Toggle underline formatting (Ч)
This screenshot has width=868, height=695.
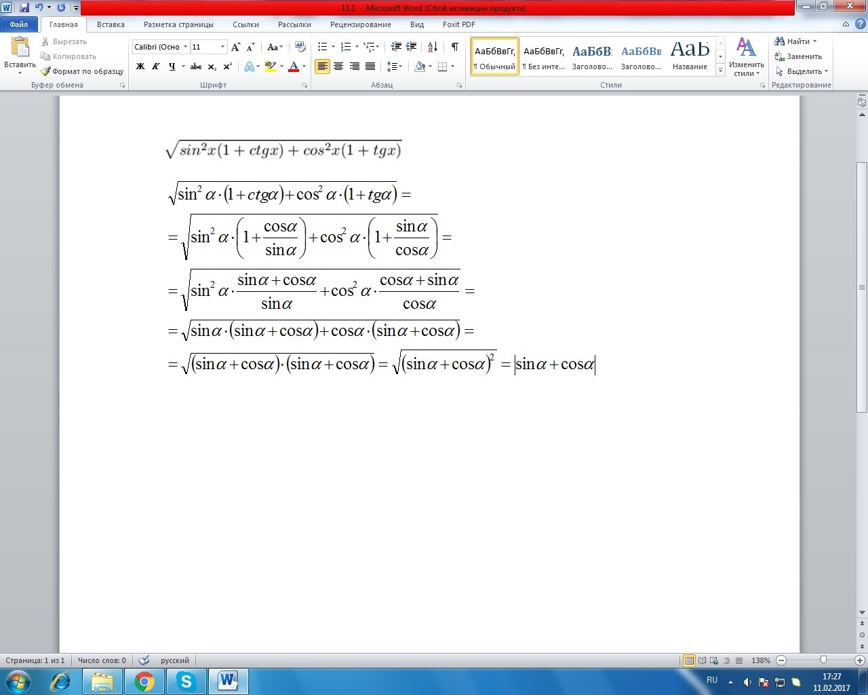coord(172,67)
